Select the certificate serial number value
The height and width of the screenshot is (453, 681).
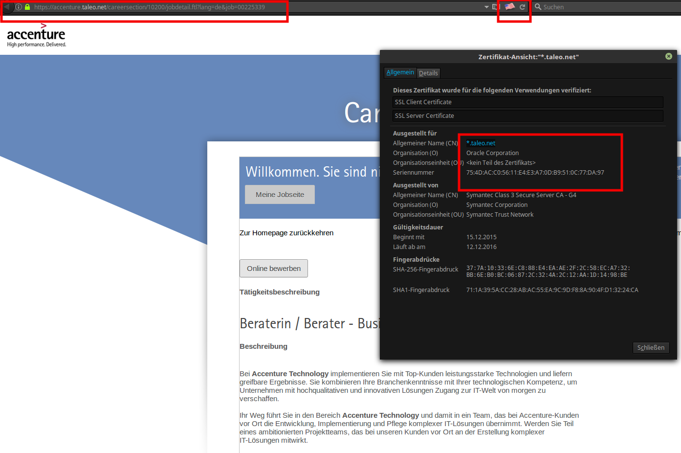[535, 173]
